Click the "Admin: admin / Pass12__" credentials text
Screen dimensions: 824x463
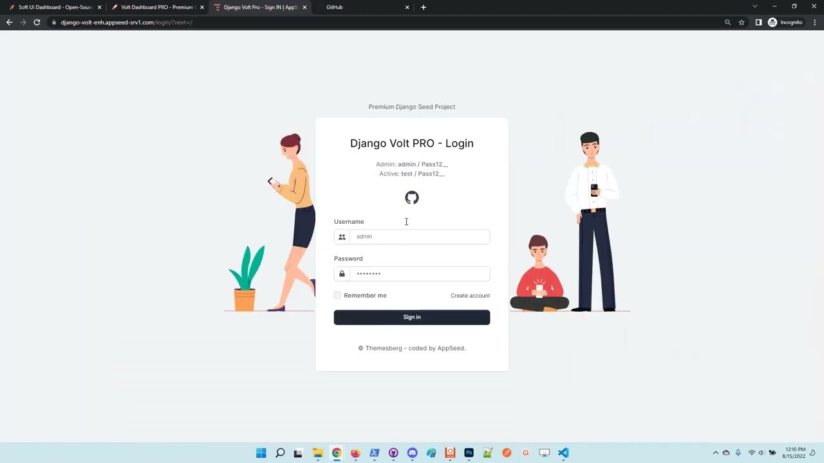(x=412, y=165)
